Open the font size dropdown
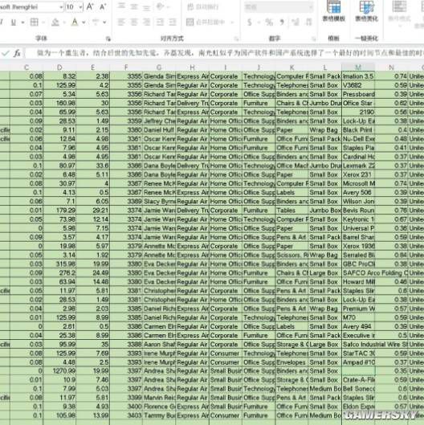The height and width of the screenshot is (425, 424). 81,7
